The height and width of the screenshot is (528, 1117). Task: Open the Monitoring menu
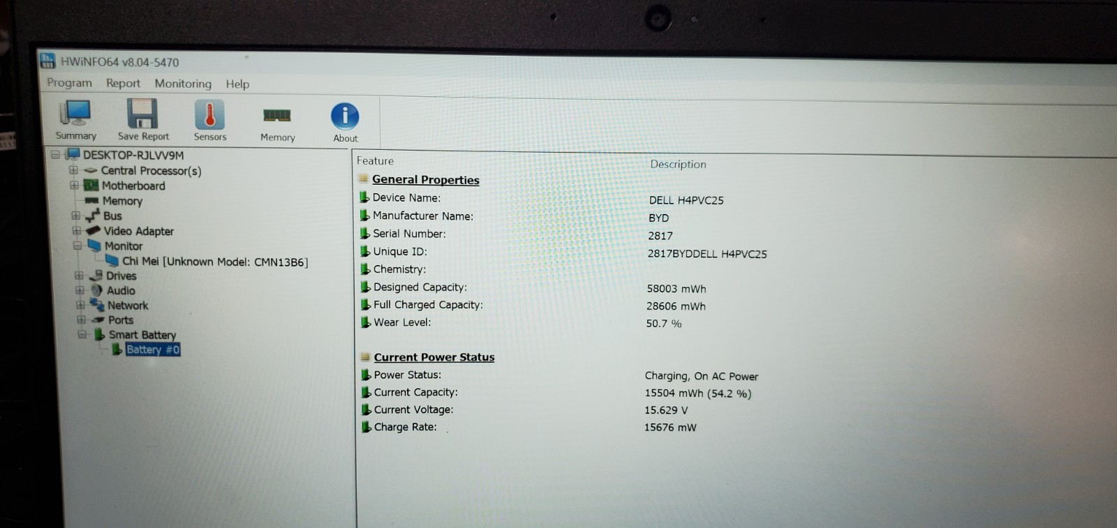(183, 84)
